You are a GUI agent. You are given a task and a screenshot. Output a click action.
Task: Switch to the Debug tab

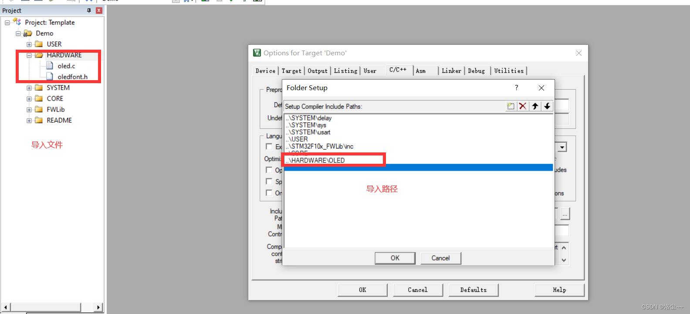477,71
